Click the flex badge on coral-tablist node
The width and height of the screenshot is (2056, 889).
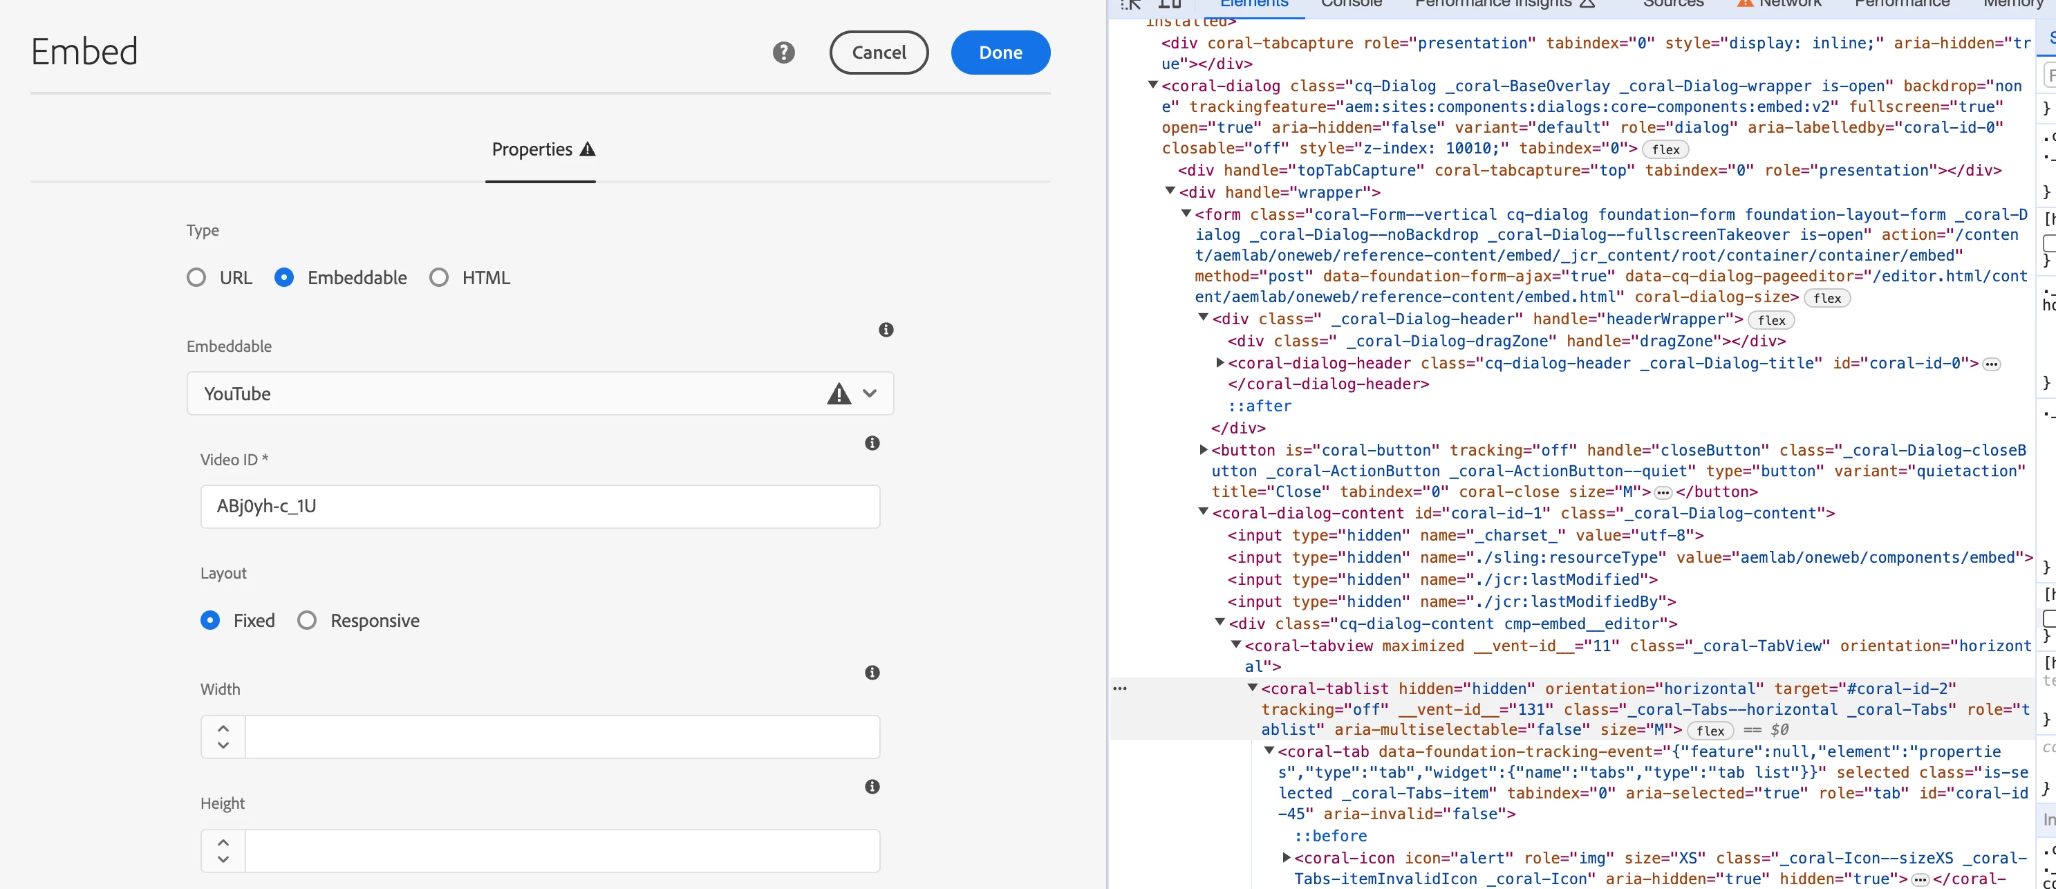point(1710,730)
